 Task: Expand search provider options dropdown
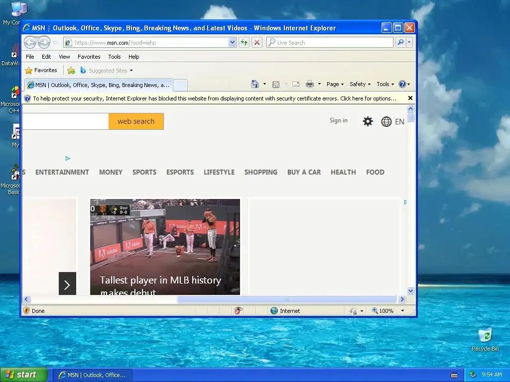[409, 42]
